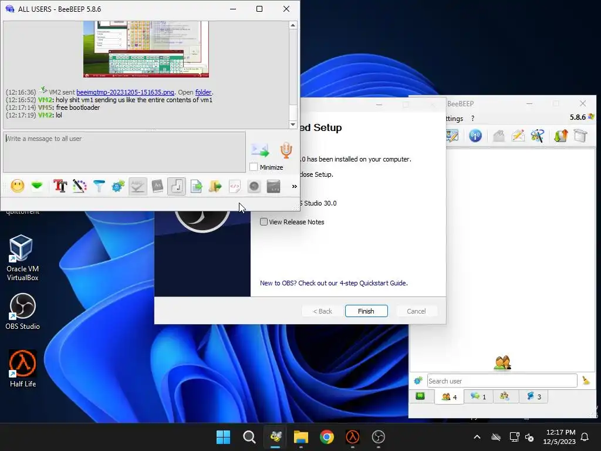Select the blue flag tab showing 3
Viewport: 601px width, 451px height.
(x=534, y=396)
